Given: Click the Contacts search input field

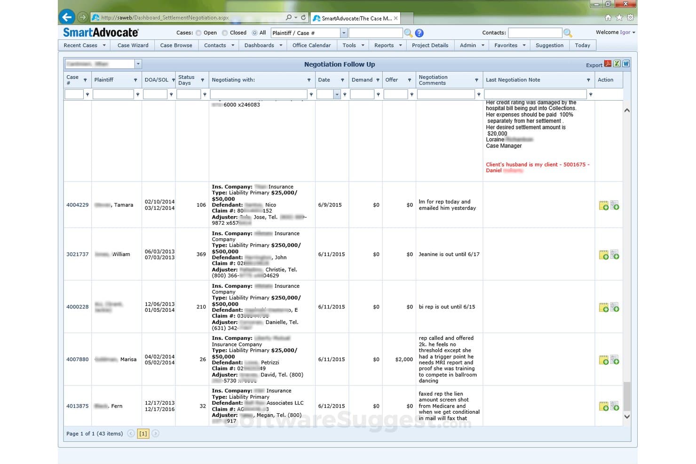Looking at the screenshot, I should coord(535,33).
